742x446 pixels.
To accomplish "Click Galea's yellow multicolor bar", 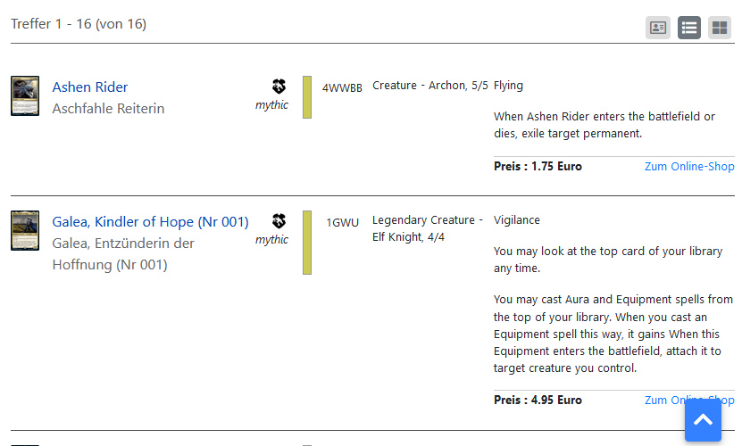I will (307, 243).
